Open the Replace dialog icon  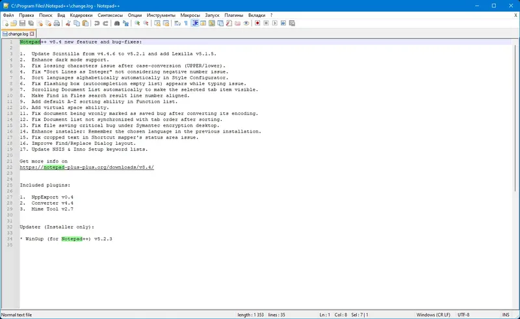(125, 23)
